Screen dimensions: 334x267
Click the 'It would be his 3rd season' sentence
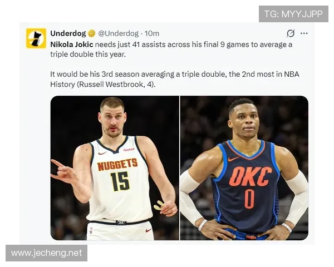tap(95, 75)
